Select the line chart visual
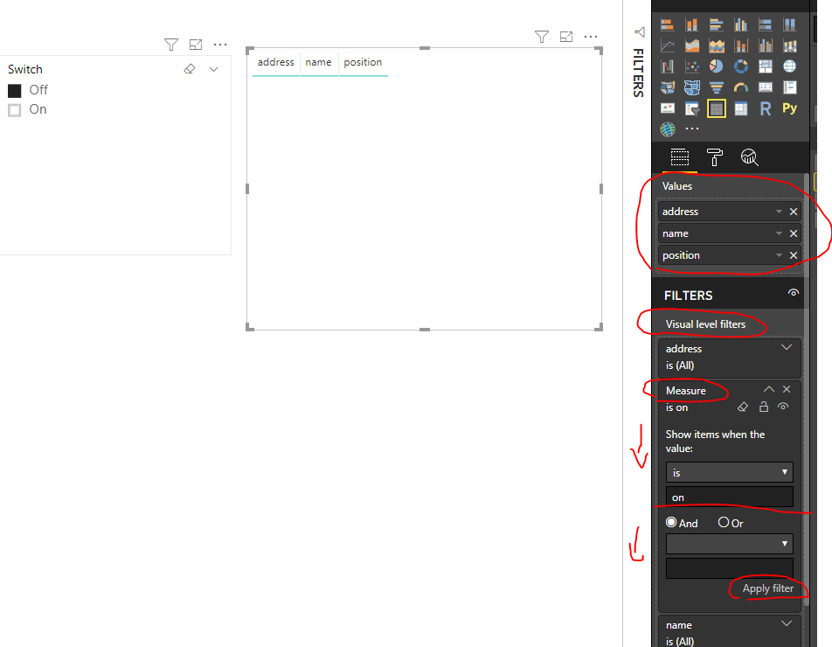Screen dimensions: 832x647 coord(668,45)
